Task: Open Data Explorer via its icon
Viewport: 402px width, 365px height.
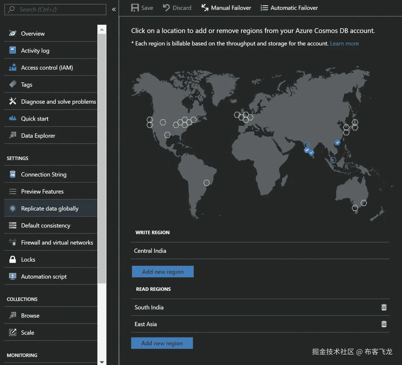Action: click(x=13, y=135)
